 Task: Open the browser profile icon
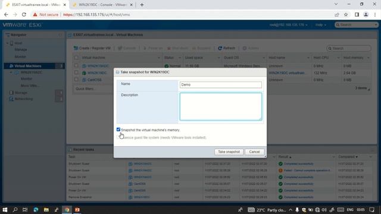pyautogui.click(x=366, y=14)
